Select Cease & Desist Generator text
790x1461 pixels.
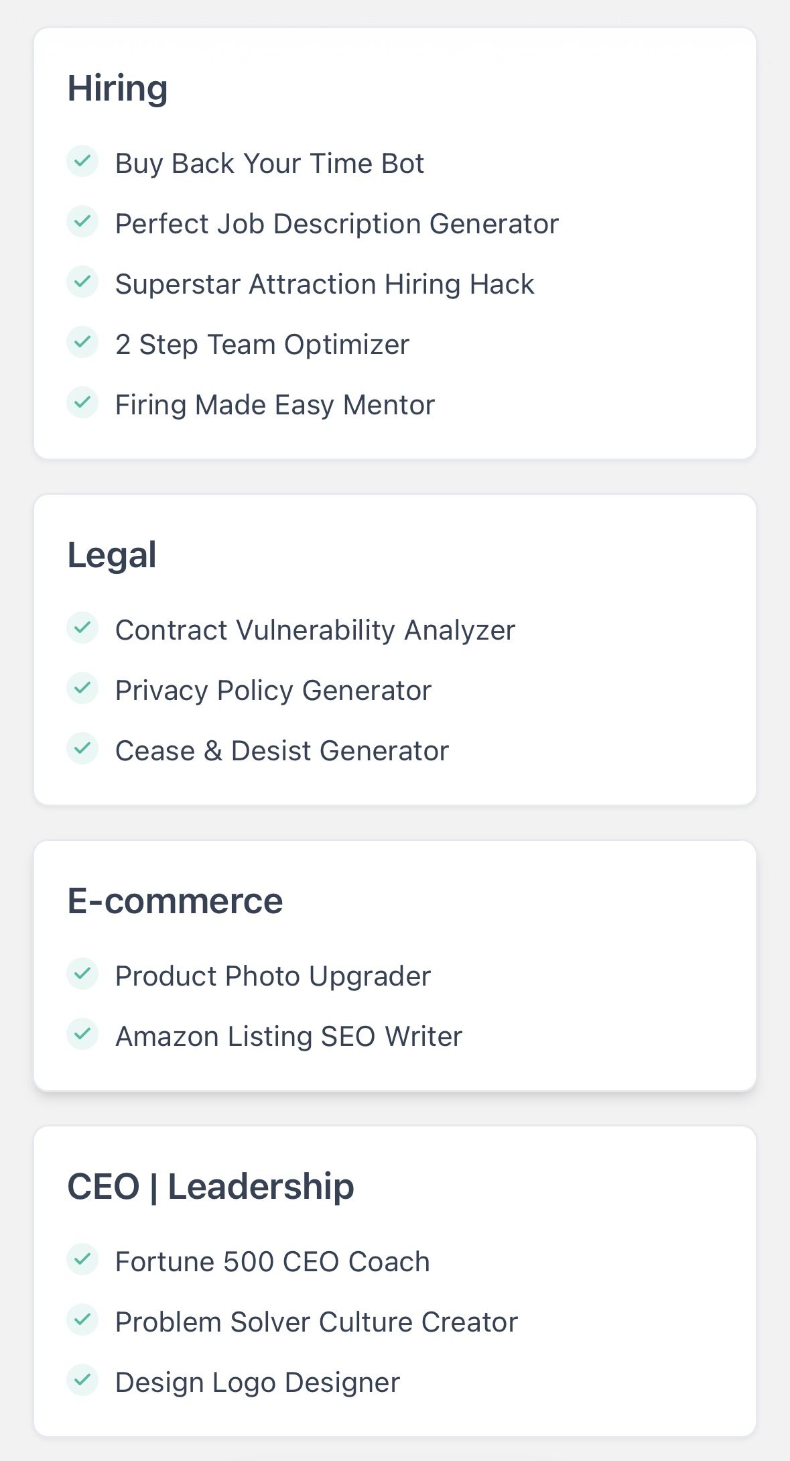[x=281, y=751]
